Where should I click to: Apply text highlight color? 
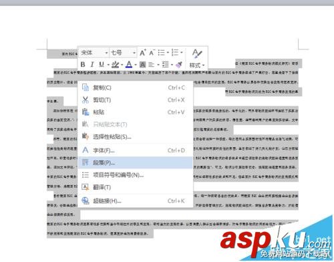coord(116,65)
